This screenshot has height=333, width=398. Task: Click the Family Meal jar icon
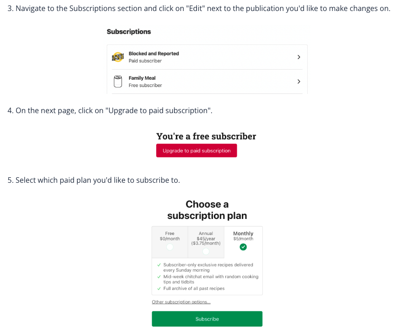[x=118, y=82]
